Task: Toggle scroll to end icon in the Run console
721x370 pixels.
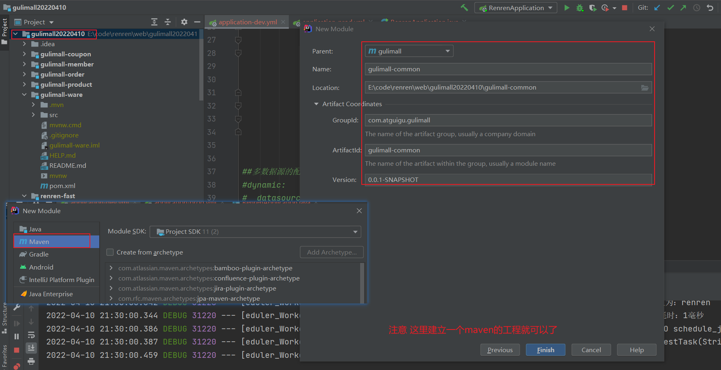Action: 31,348
